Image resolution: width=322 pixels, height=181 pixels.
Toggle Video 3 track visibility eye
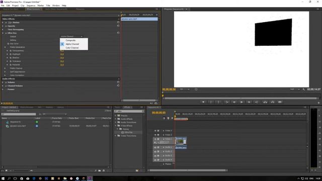155,131
